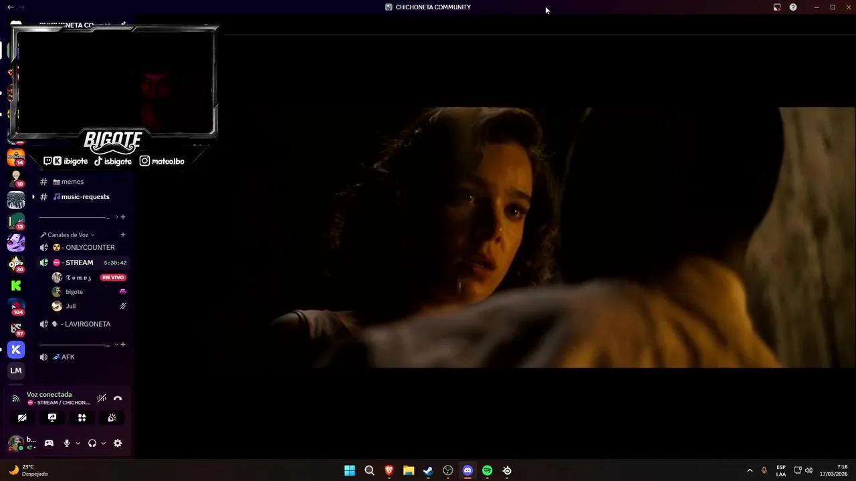Viewport: 856px width, 481px height.
Task: Click the game controller icon by user avatar
Action: 49,443
